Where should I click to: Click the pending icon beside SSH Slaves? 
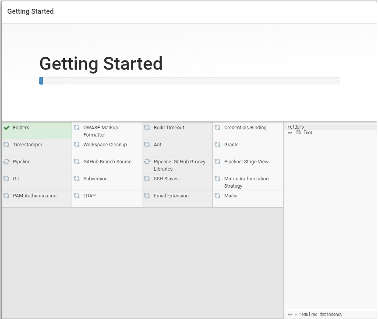coord(147,179)
